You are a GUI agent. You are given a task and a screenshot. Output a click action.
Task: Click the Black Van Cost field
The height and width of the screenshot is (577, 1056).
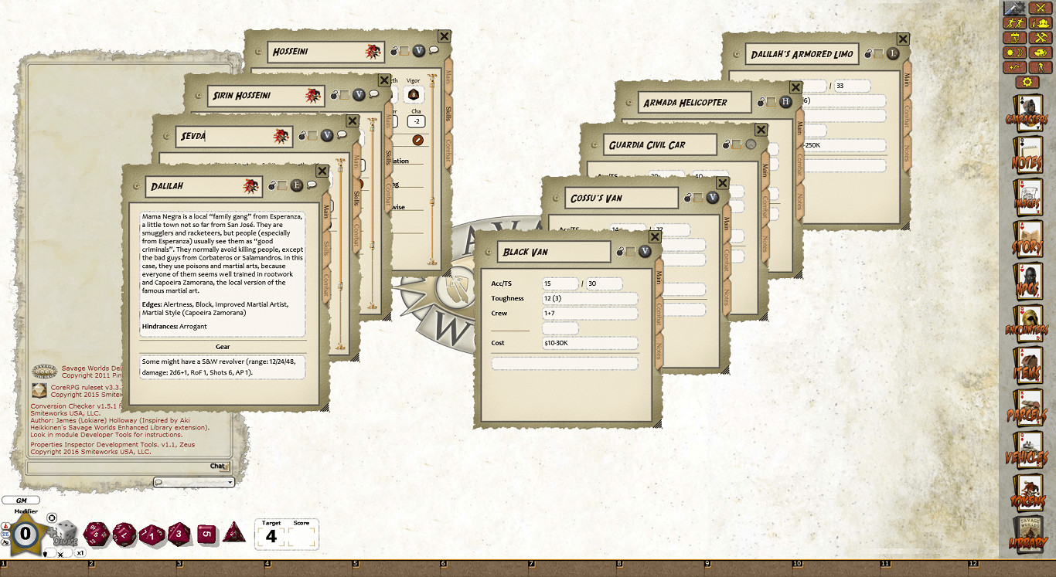tap(591, 343)
